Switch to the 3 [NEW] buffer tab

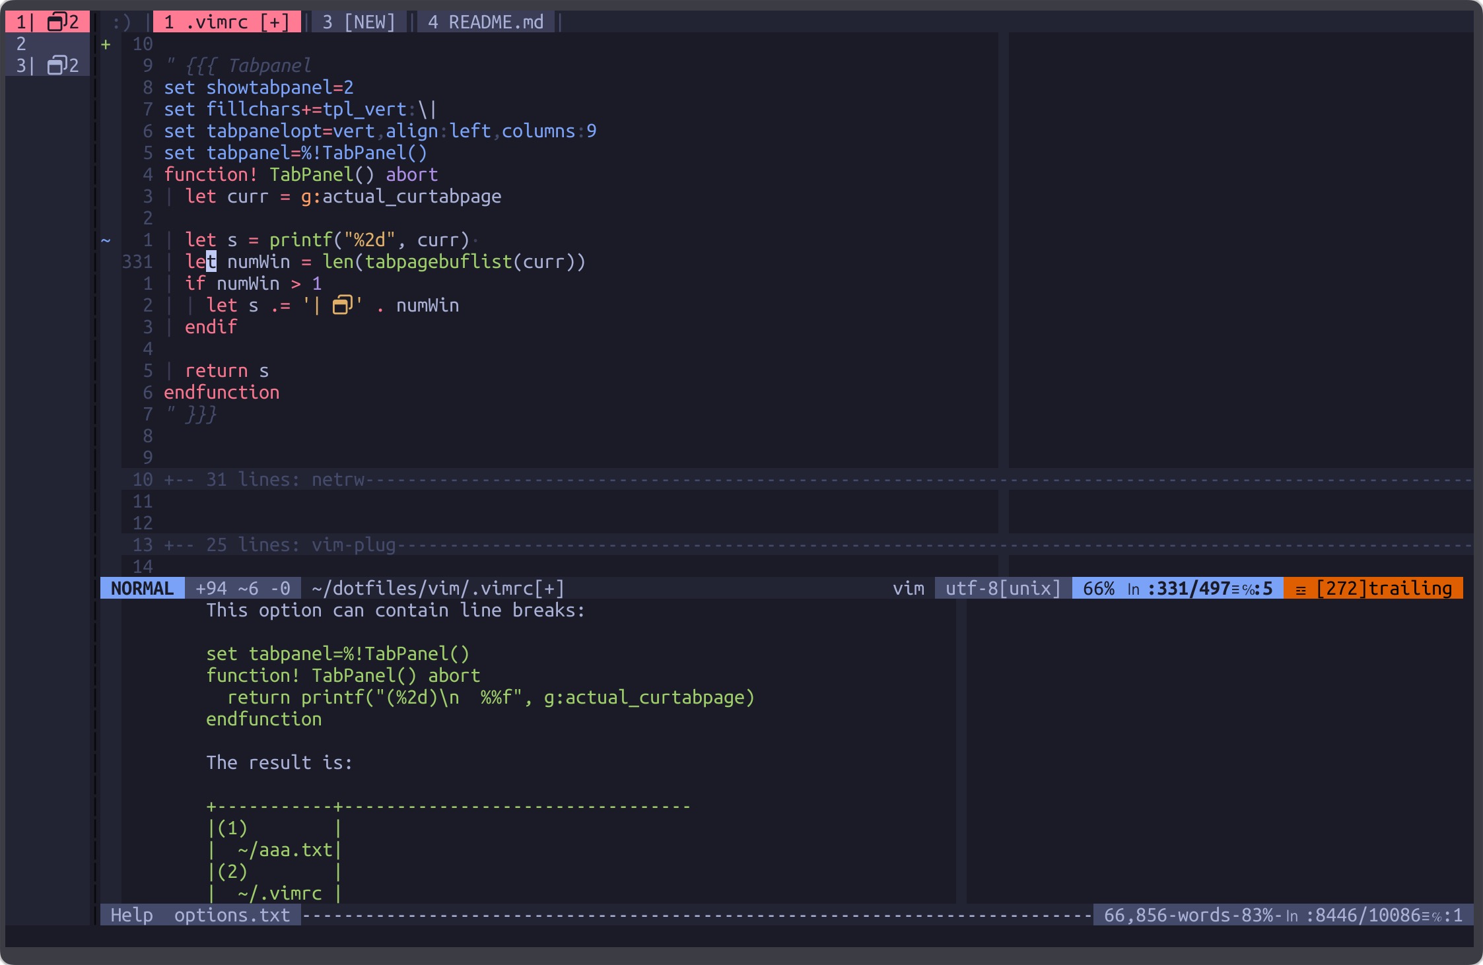[x=359, y=22]
